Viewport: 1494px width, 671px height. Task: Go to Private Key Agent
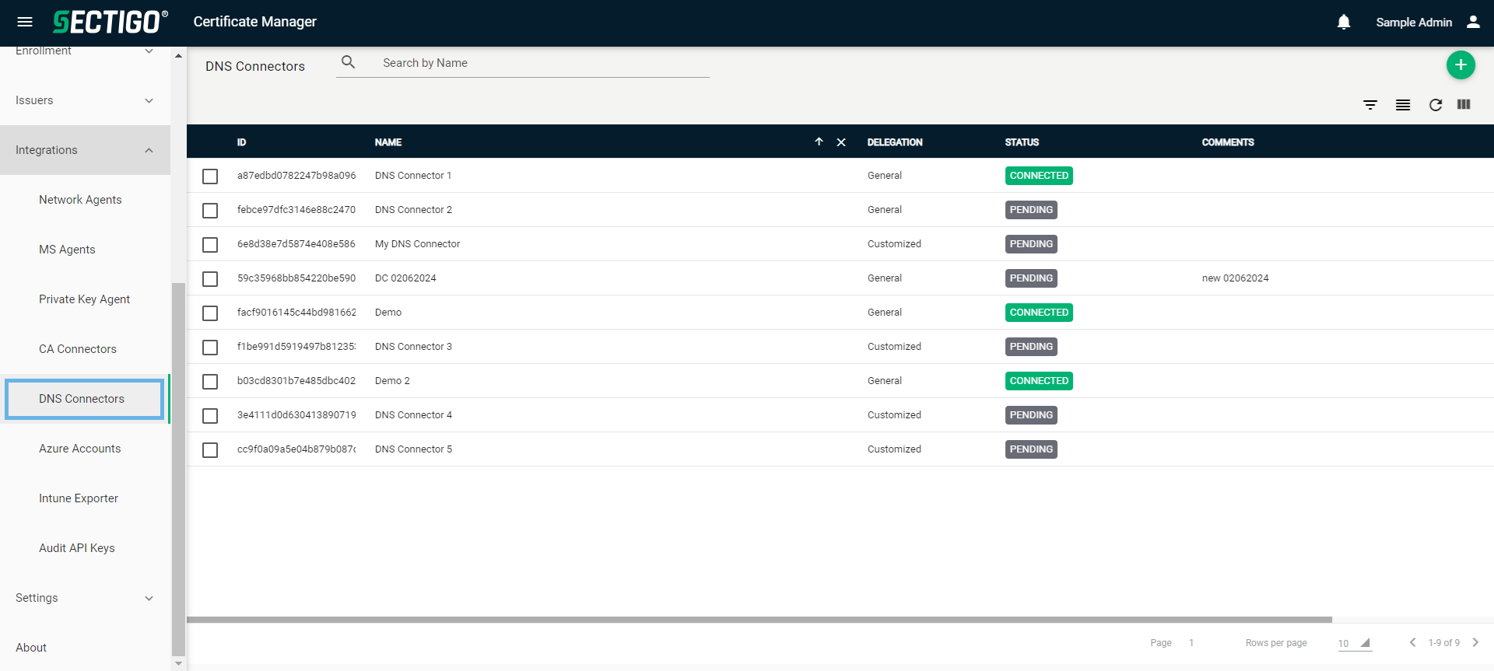coord(85,299)
